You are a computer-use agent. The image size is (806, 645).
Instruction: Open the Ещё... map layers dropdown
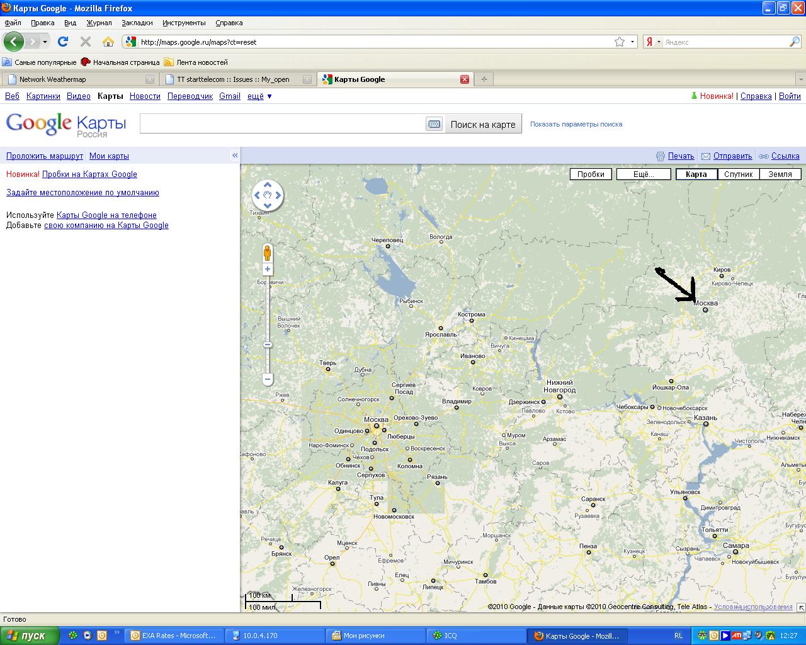pyautogui.click(x=644, y=174)
